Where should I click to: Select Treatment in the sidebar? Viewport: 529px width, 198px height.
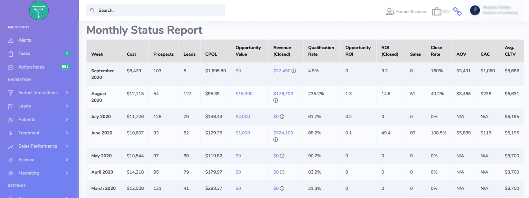29,133
